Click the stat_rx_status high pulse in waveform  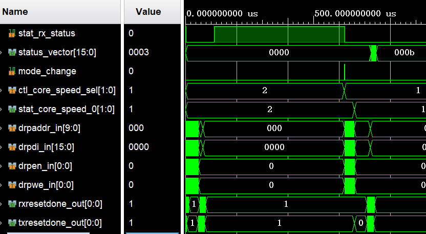click(x=280, y=34)
